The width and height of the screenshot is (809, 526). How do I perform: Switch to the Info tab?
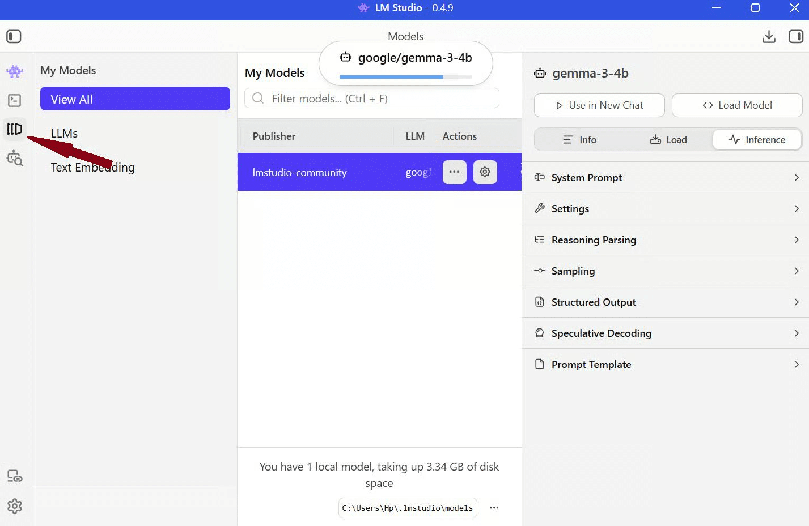point(579,140)
